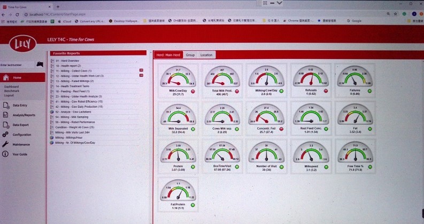424x224 pixels.
Task: Open Milking - Milk Visits Last 24H
Action: tap(72, 132)
